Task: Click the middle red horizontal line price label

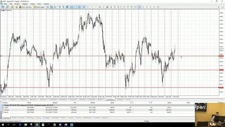Action: pyautogui.click(x=221, y=70)
